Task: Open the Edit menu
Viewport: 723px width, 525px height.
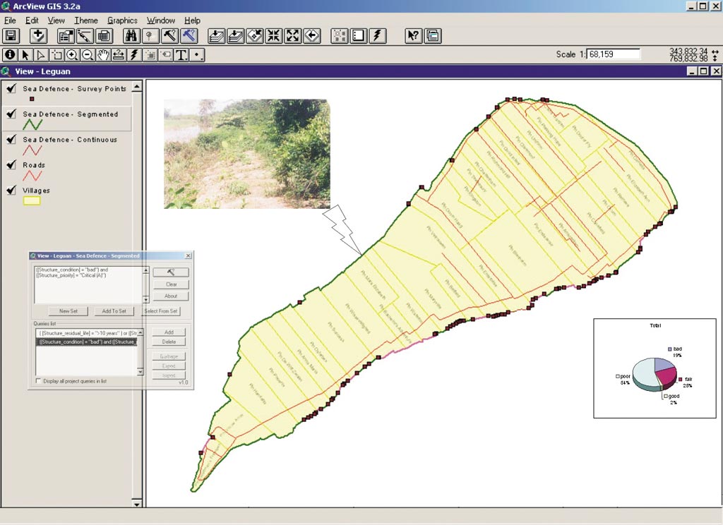Action: (x=32, y=20)
